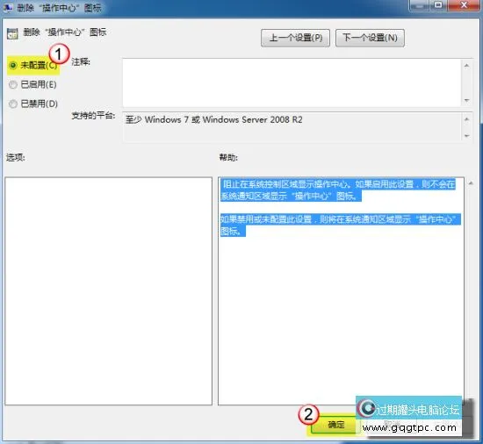Click the policy setting icon beside the heading
This screenshot has height=444, width=483.
tap(12, 34)
